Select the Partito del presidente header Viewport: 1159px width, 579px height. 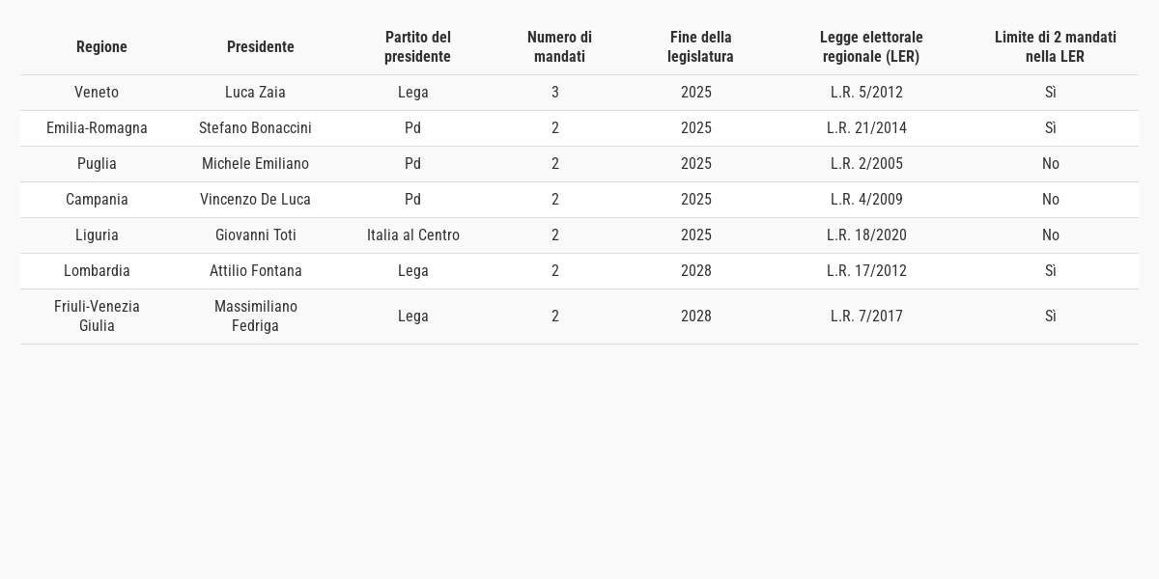[x=417, y=46]
